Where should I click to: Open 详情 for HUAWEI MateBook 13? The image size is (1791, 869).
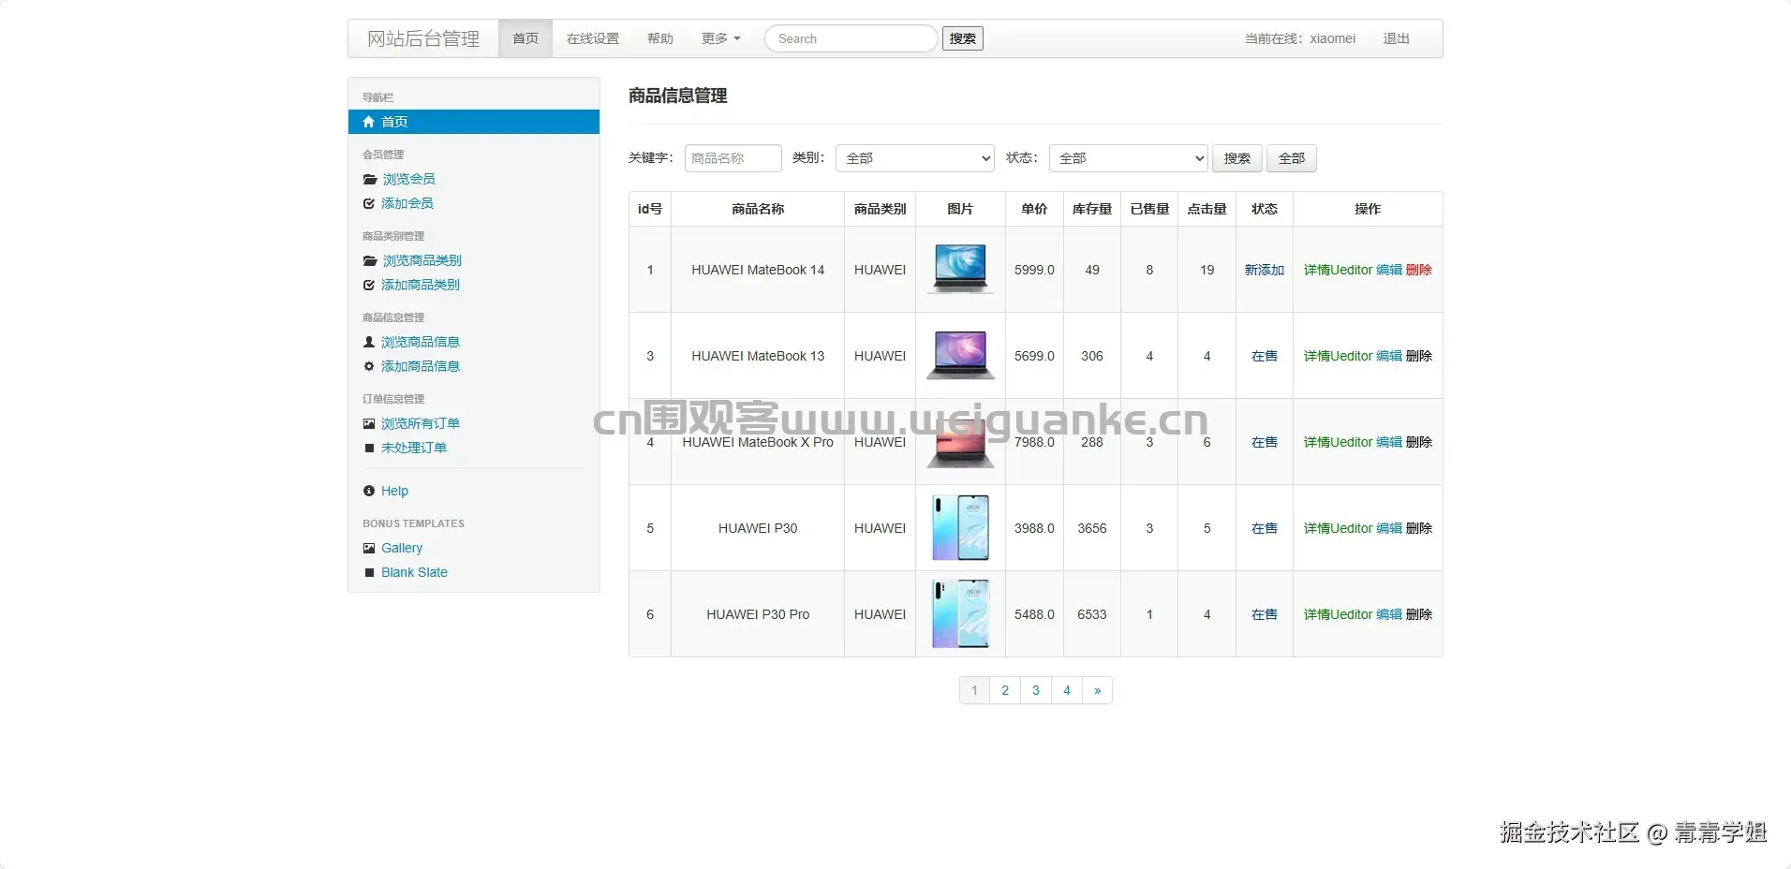[x=1317, y=356]
